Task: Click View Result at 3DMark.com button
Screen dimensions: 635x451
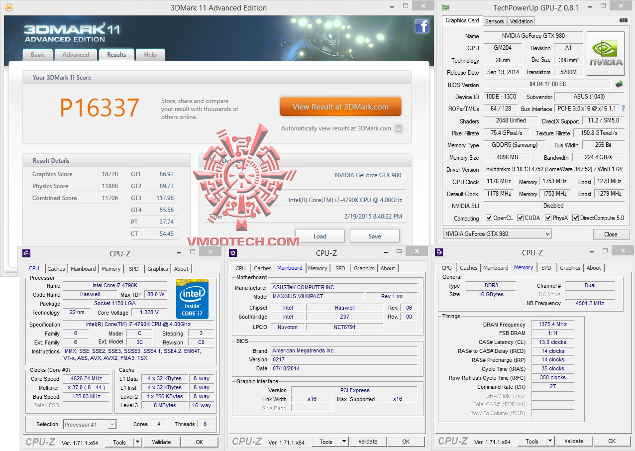Action: [340, 107]
